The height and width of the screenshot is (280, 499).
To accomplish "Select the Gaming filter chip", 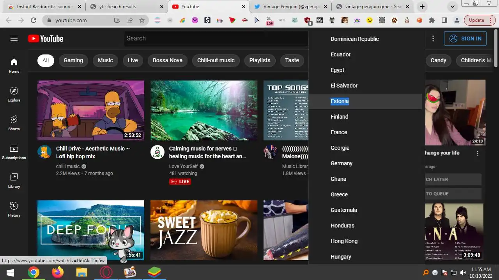I will point(73,60).
